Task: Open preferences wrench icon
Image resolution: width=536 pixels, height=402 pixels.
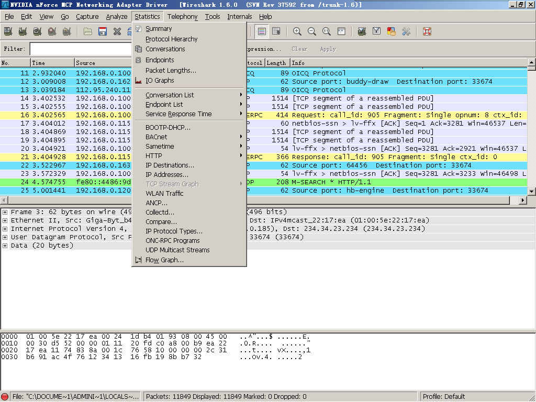Action: pos(406,31)
